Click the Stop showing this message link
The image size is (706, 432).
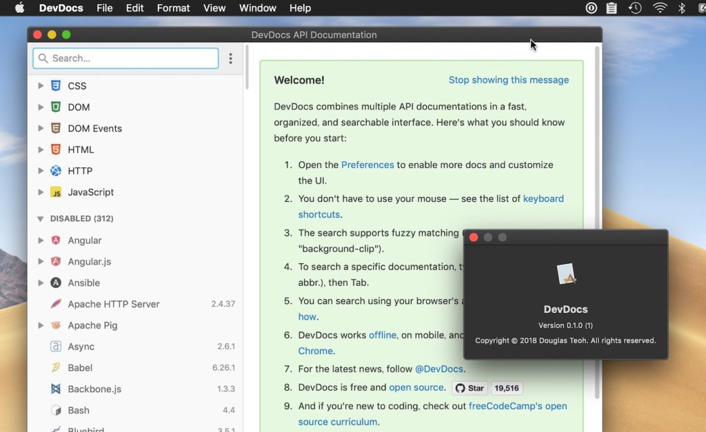click(x=509, y=80)
